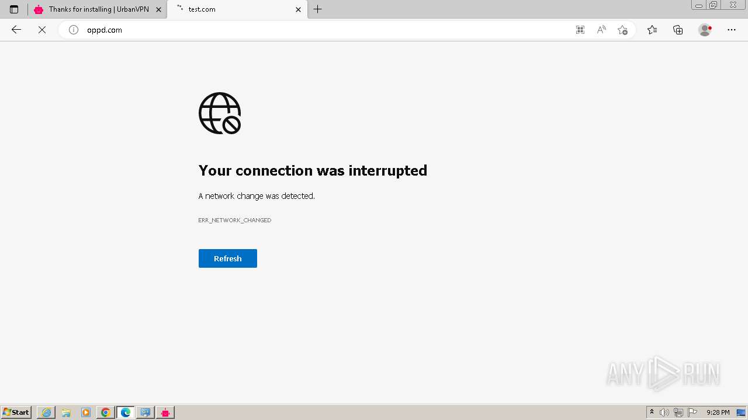Open the volume speaker tray icon

click(x=664, y=412)
